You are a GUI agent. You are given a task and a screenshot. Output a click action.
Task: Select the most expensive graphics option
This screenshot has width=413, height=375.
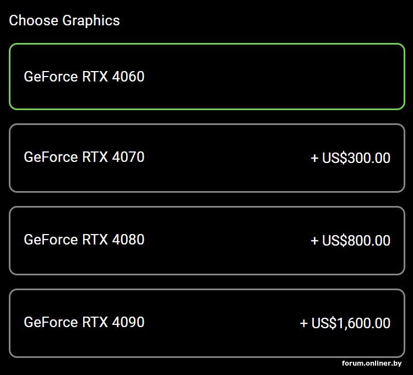pyautogui.click(x=206, y=323)
